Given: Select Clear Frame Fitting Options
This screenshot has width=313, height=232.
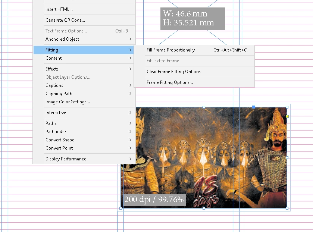Looking at the screenshot, I should click(194, 72).
